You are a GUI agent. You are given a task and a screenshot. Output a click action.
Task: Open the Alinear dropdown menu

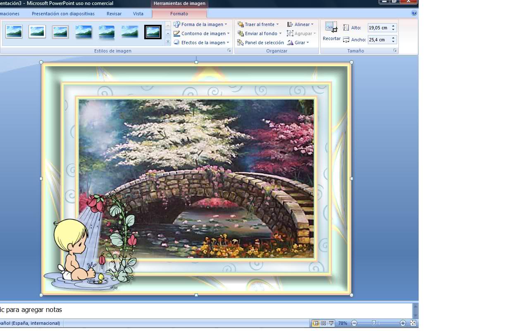(x=300, y=24)
